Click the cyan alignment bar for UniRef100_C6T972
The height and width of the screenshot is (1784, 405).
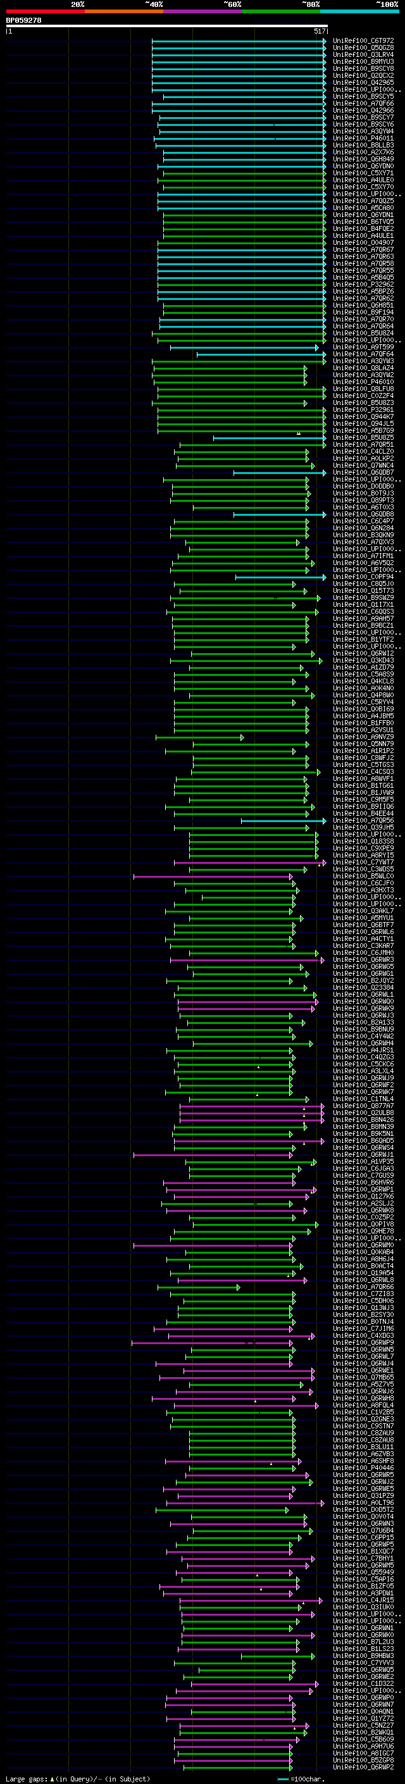pos(239,41)
